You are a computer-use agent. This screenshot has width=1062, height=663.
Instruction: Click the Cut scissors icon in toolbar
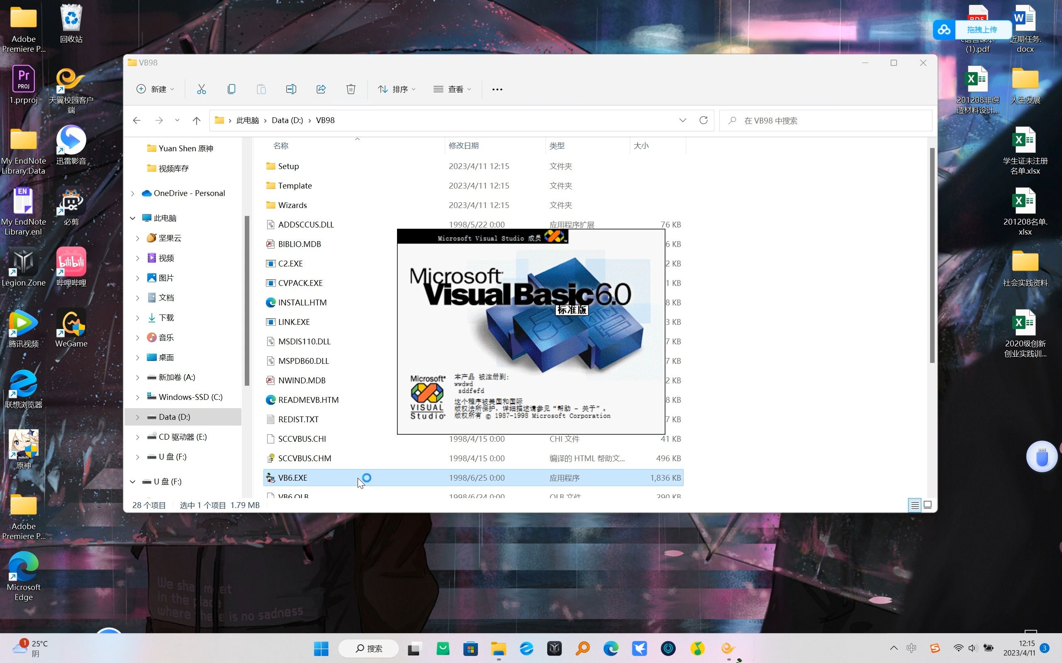(202, 89)
